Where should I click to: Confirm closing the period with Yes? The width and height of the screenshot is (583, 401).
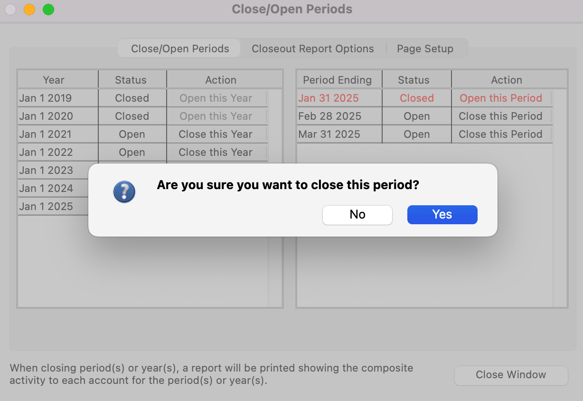442,215
